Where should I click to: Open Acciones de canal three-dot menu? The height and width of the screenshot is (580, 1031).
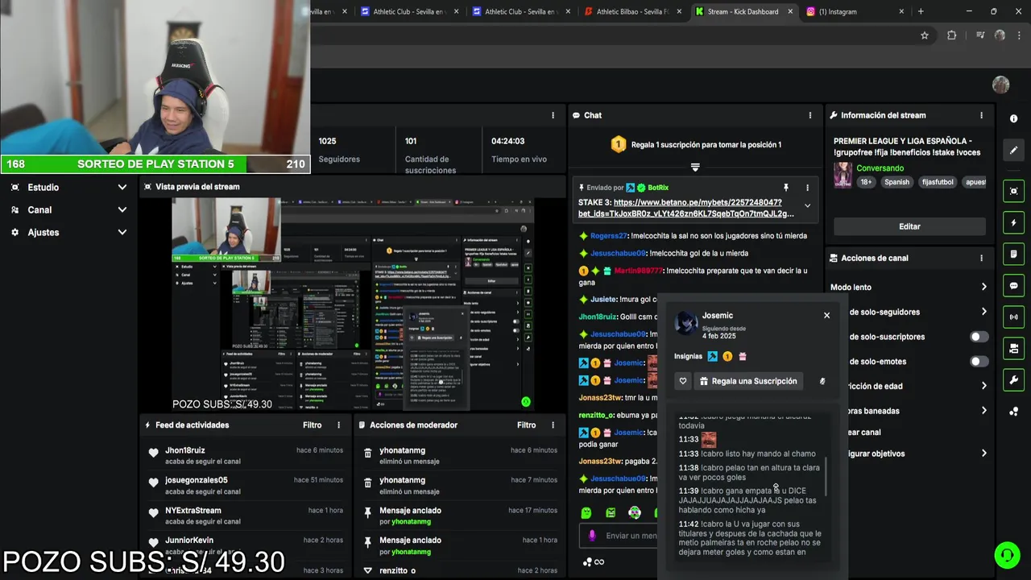(981, 258)
